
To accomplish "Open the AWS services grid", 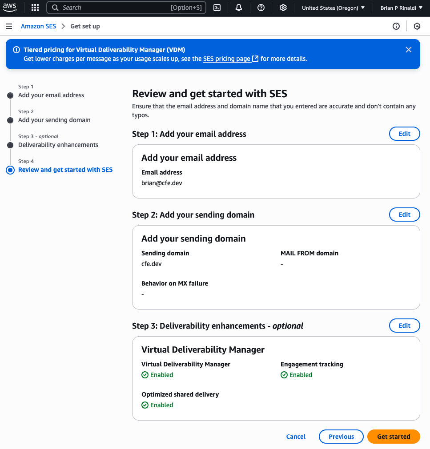I will [34, 8].
